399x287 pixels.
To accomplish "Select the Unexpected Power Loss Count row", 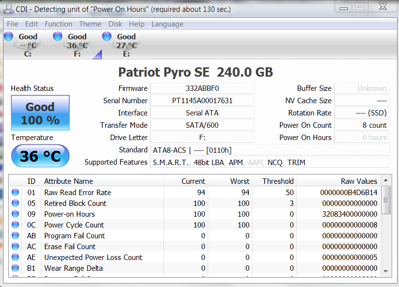I will click(x=93, y=258).
